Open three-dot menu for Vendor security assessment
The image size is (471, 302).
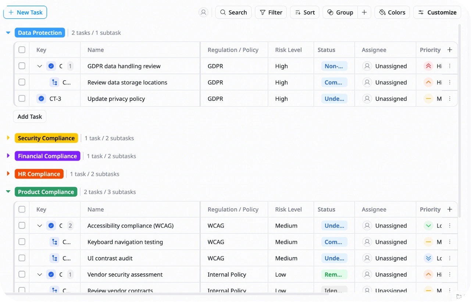[x=450, y=274]
